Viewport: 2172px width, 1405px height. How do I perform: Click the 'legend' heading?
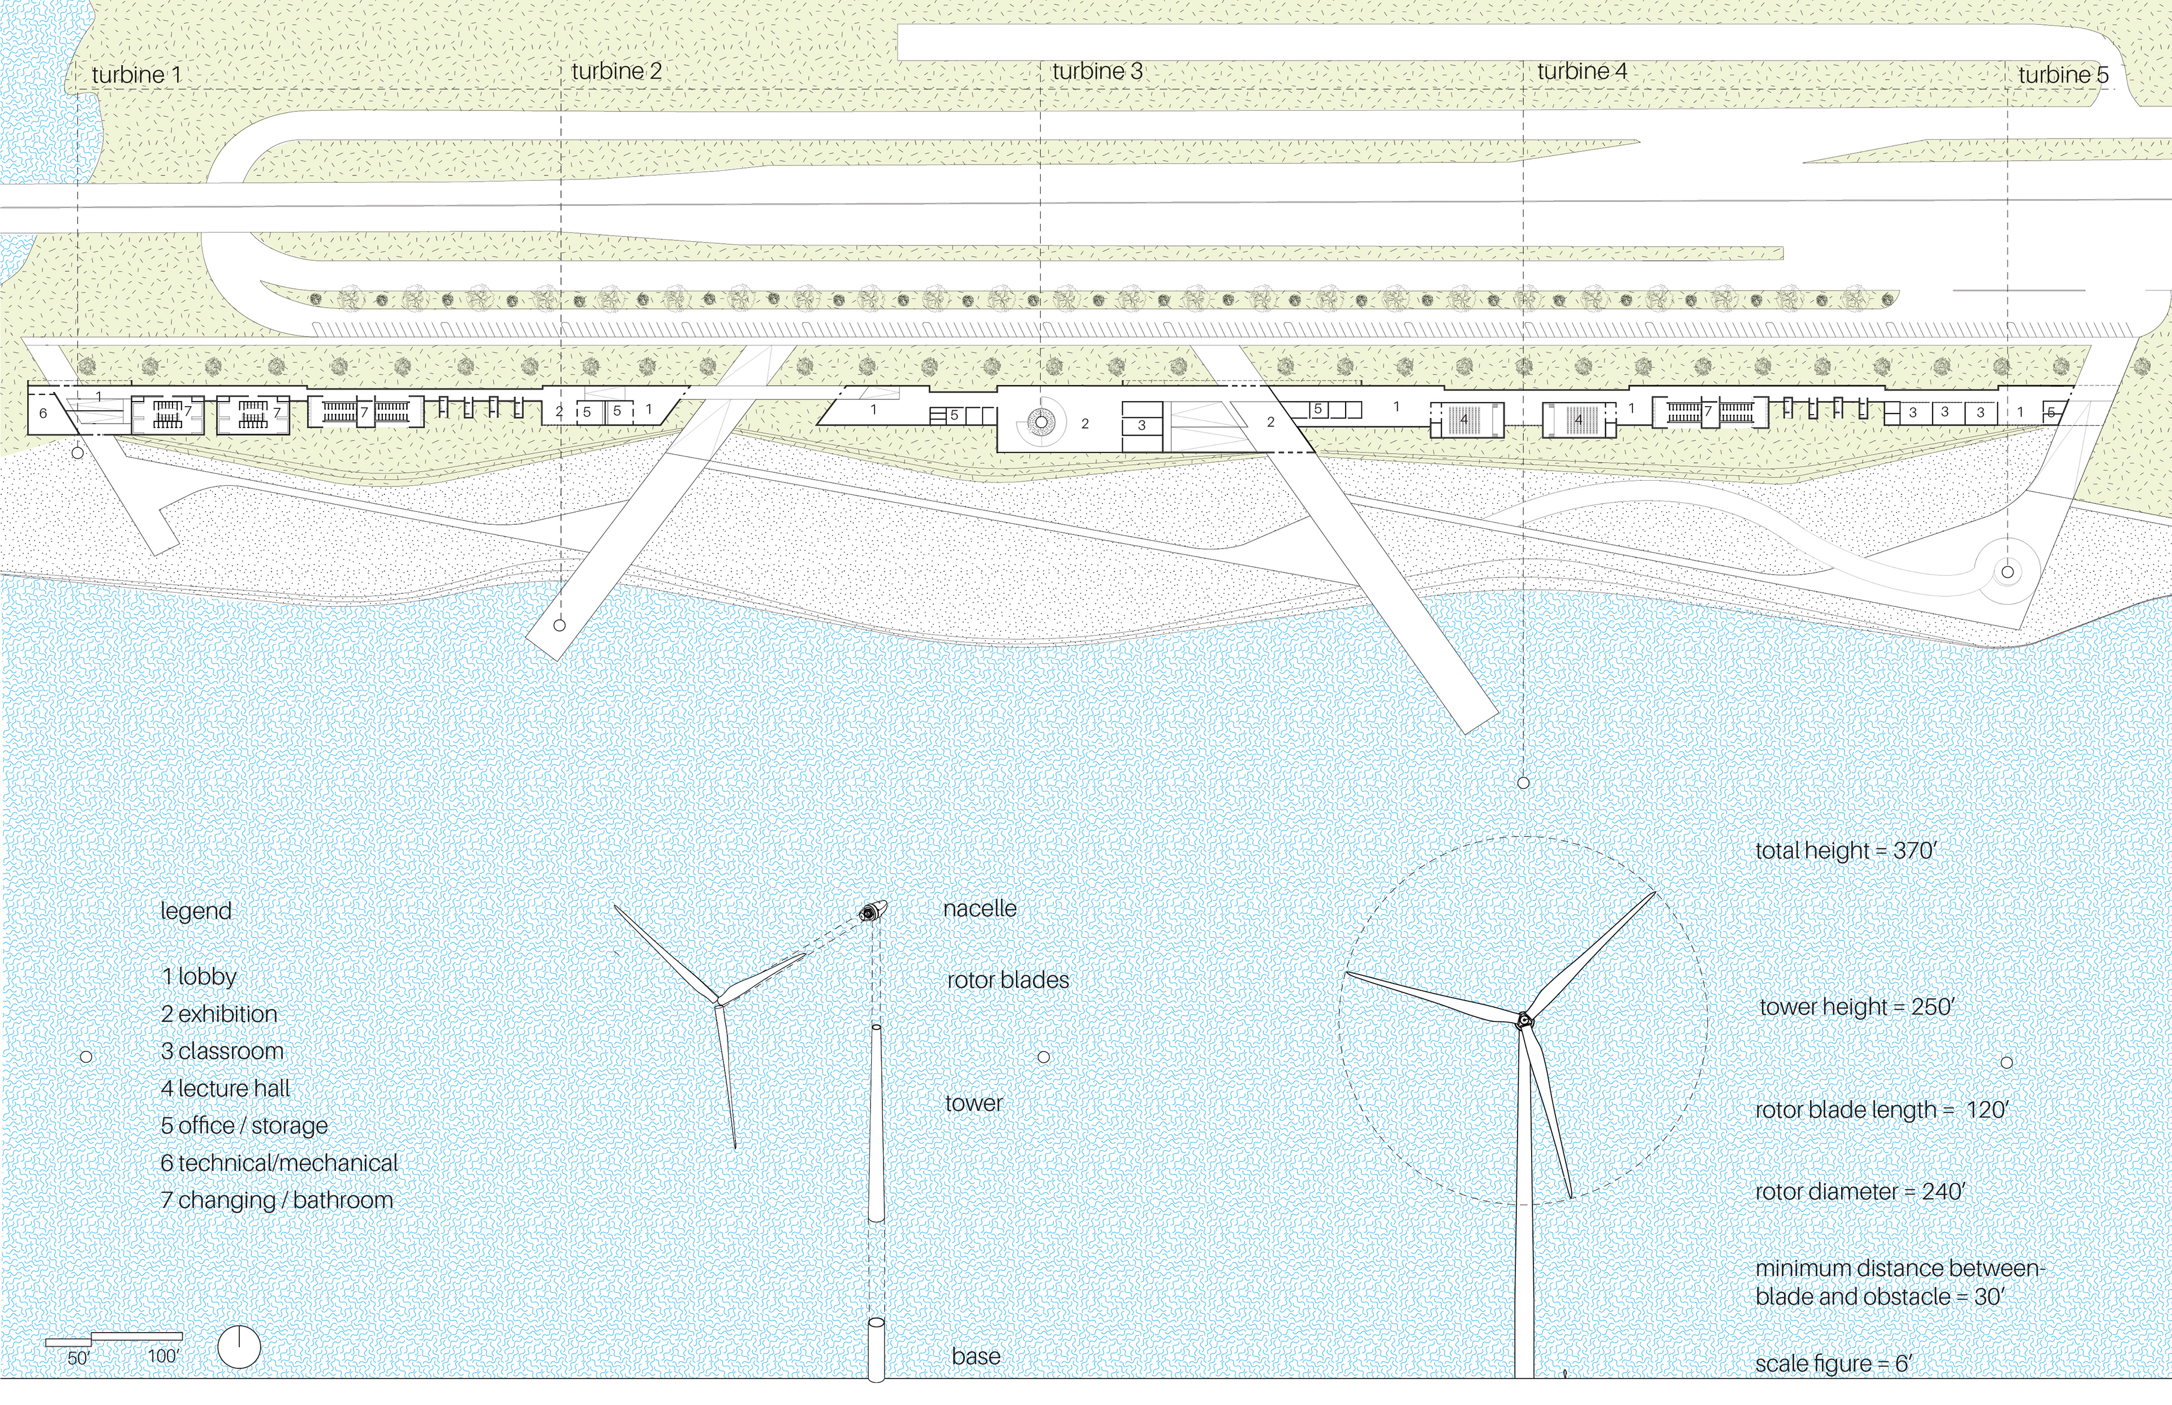[x=195, y=911]
